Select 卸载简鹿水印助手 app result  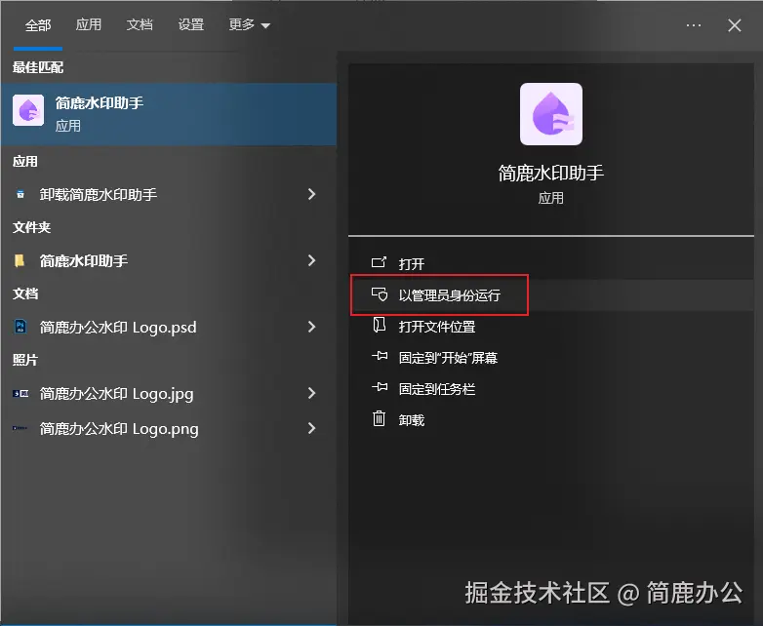point(169,195)
